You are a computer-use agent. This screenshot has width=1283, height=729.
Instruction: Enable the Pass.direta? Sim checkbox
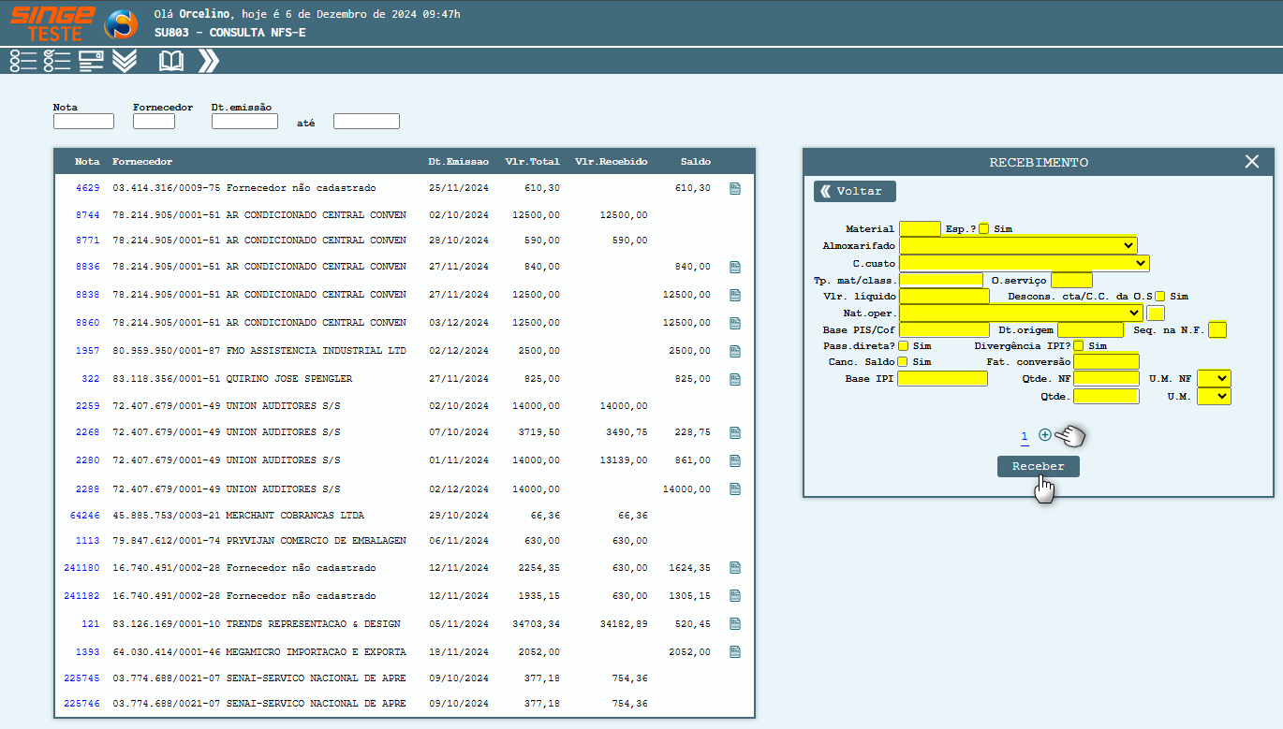[903, 346]
